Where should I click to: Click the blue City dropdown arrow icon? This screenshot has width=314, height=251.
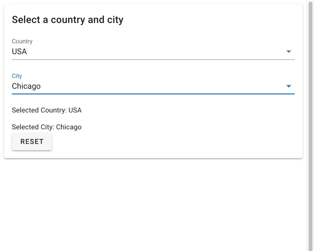[x=288, y=86]
